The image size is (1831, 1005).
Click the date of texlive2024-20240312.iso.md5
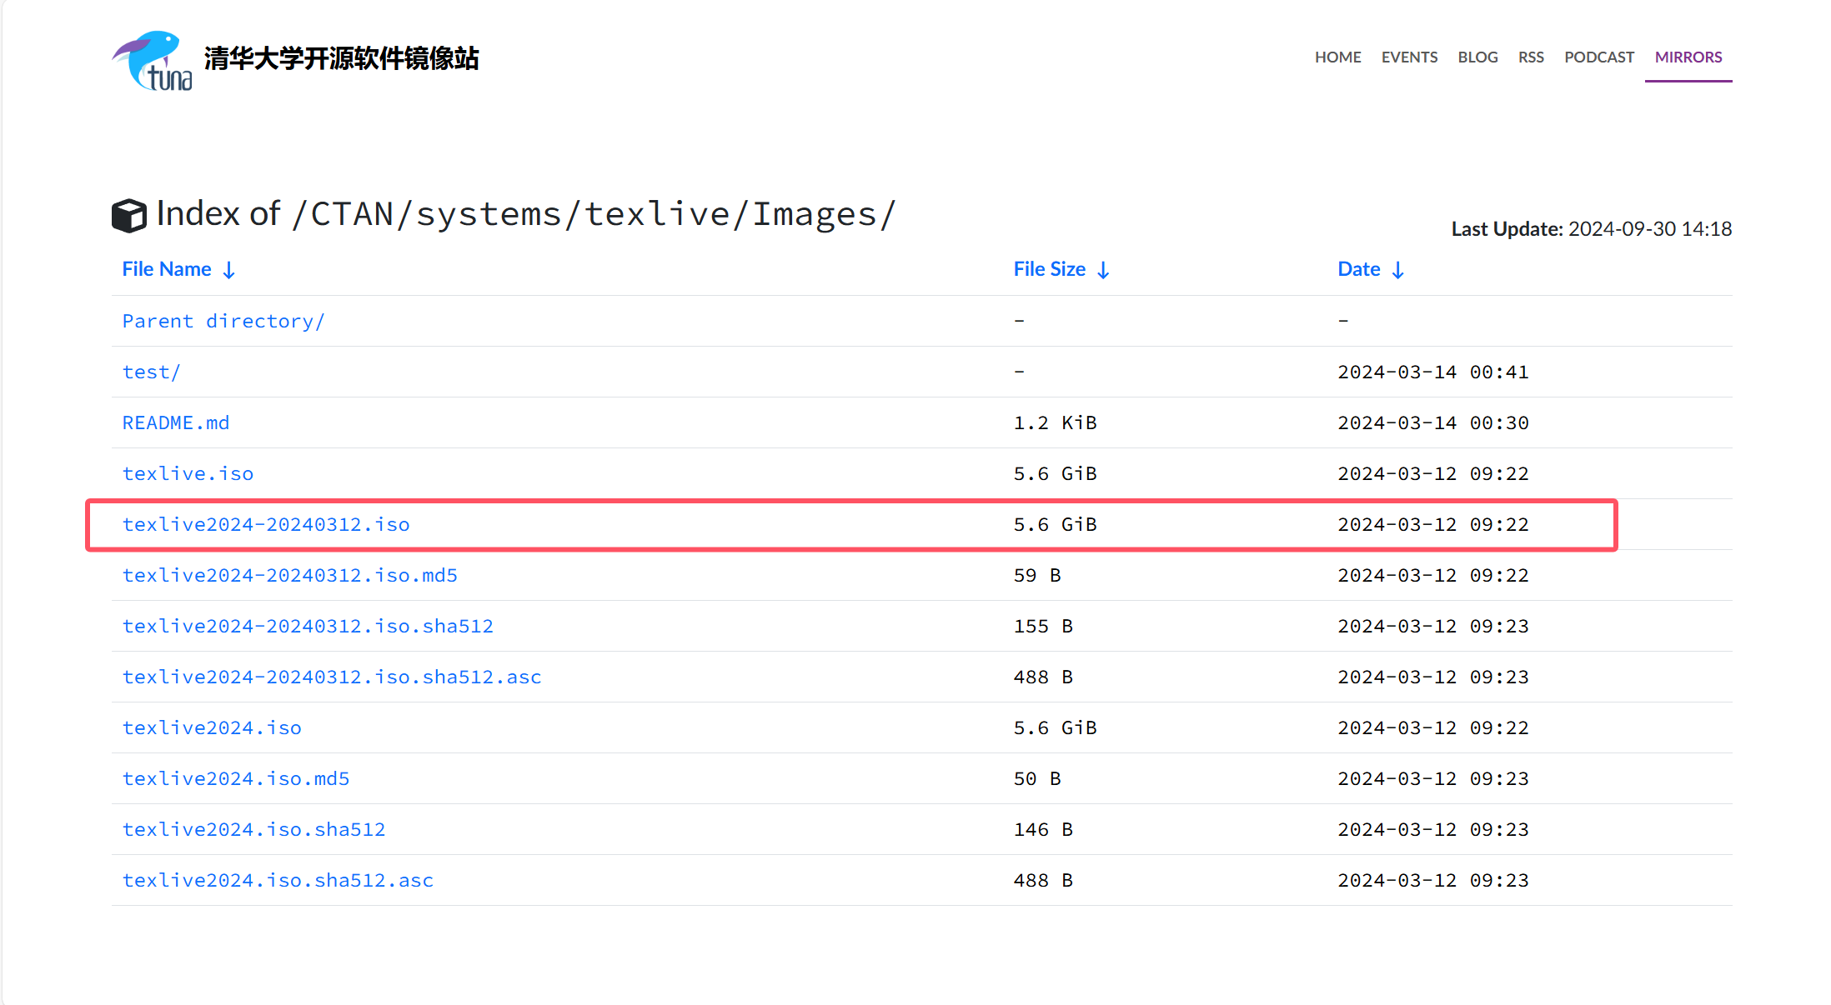[1433, 575]
